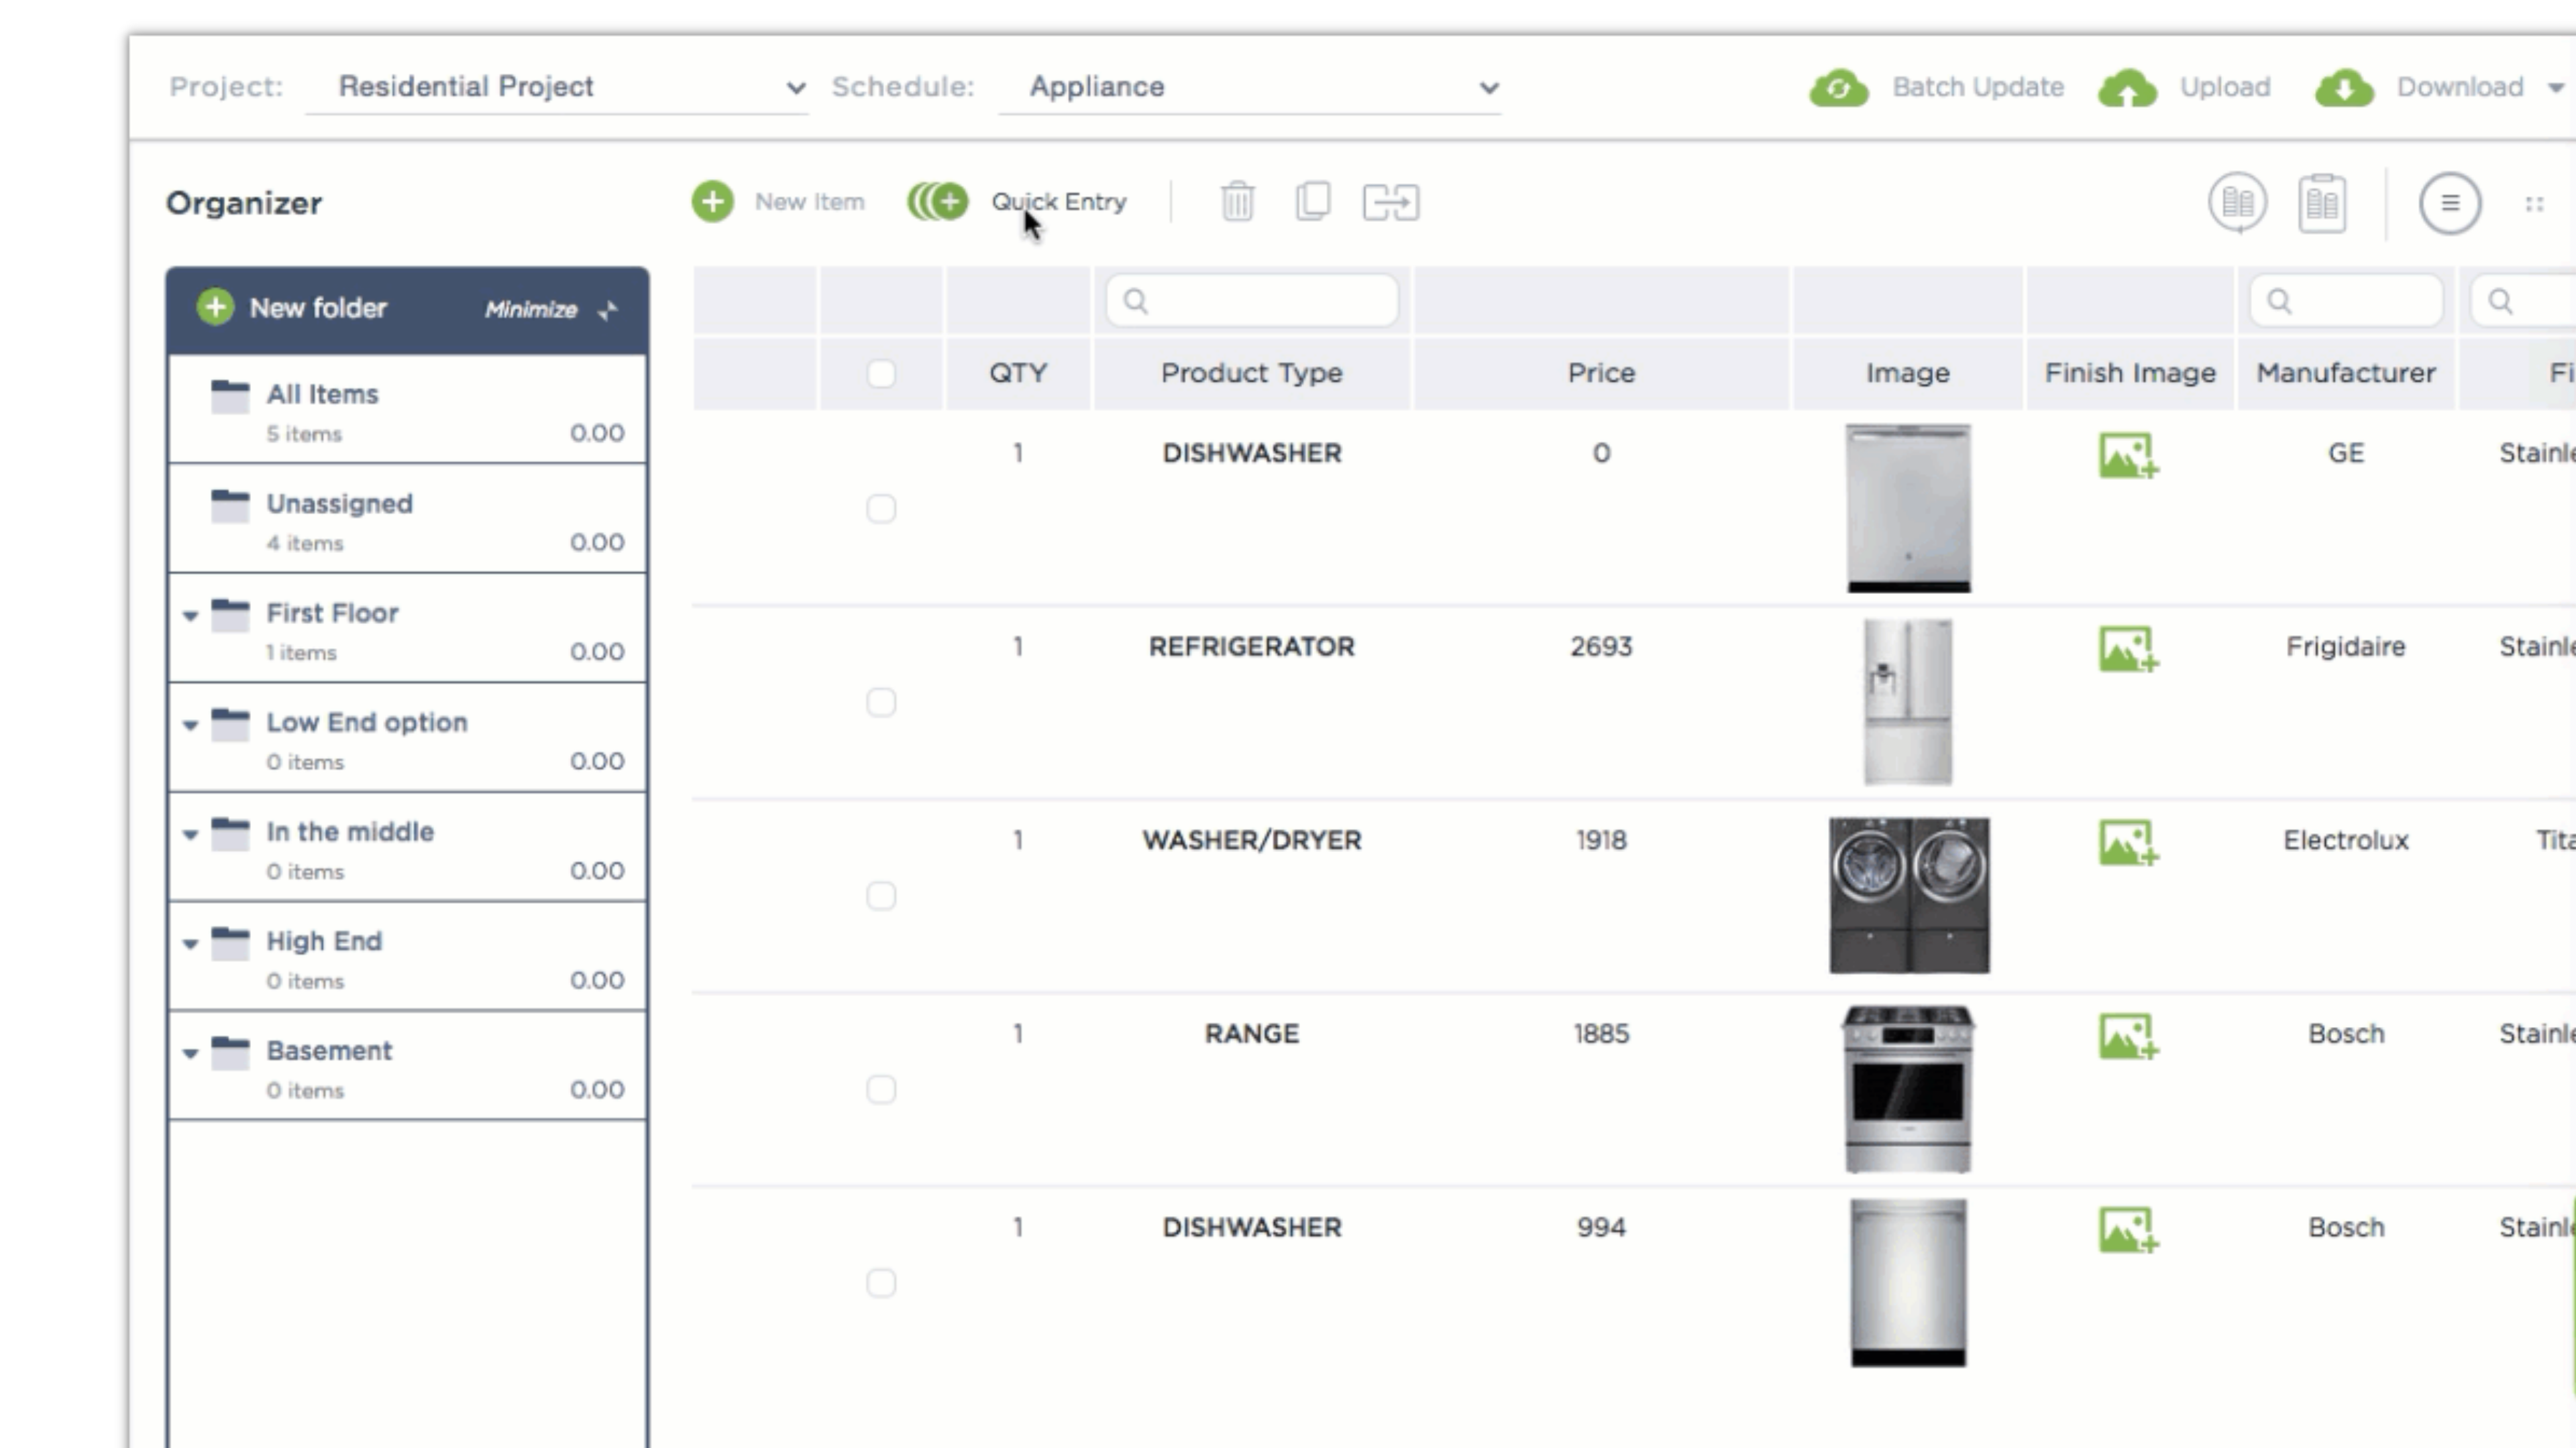
Task: Focus the Product Type search field
Action: (1251, 301)
